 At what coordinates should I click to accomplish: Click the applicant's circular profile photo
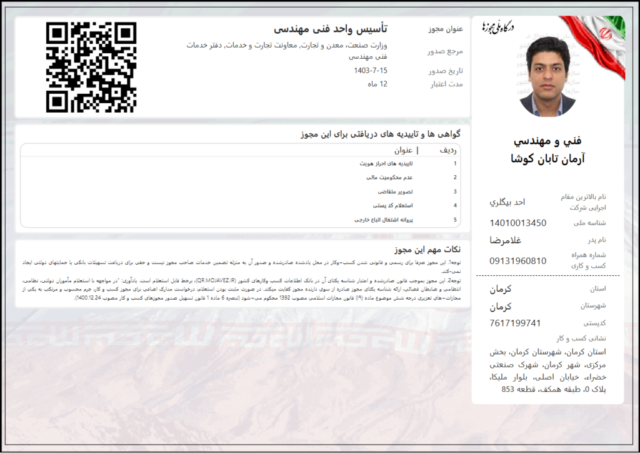[547, 77]
